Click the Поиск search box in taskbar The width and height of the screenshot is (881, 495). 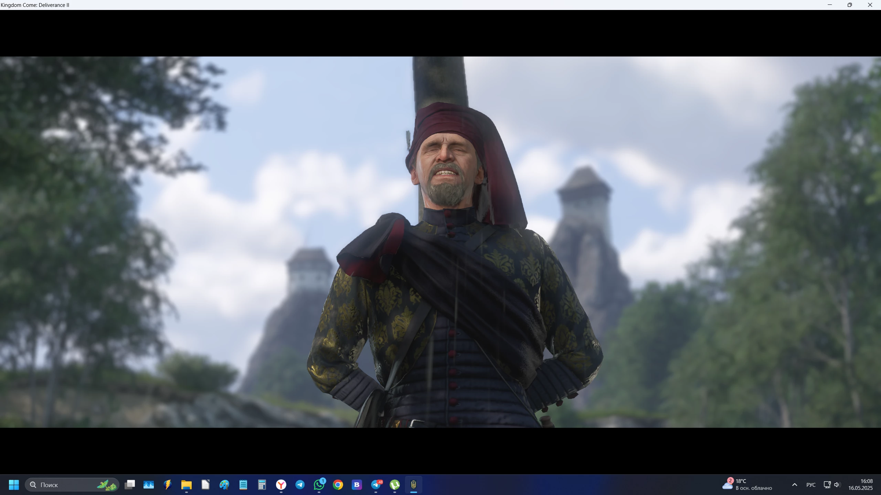coord(72,485)
